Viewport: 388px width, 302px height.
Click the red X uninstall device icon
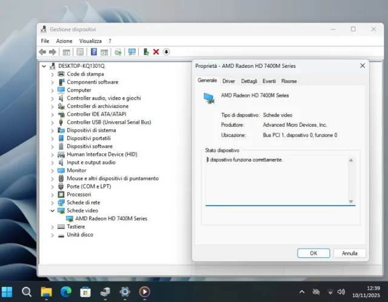(156, 52)
